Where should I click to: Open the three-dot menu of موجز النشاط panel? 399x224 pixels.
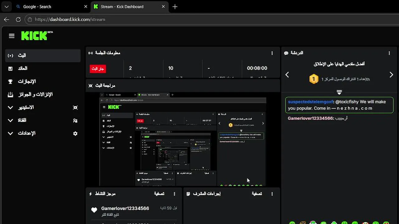click(174, 194)
